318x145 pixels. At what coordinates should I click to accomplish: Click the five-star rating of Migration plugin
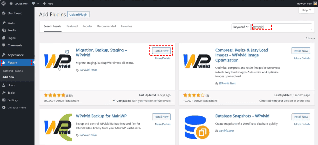pos(54,95)
